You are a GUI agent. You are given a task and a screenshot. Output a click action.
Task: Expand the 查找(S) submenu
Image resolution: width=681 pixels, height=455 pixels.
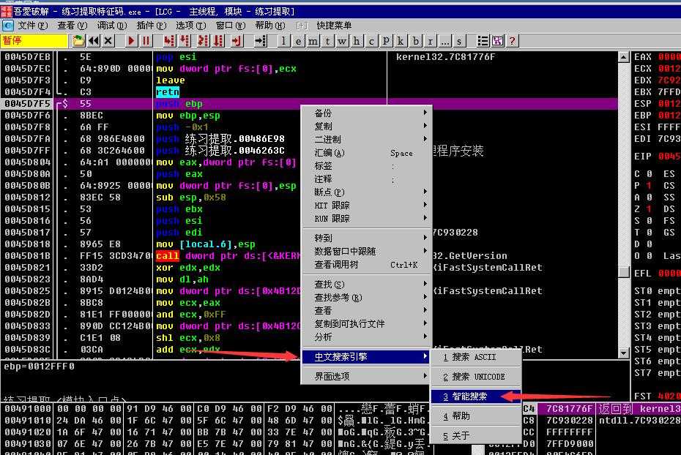click(367, 284)
